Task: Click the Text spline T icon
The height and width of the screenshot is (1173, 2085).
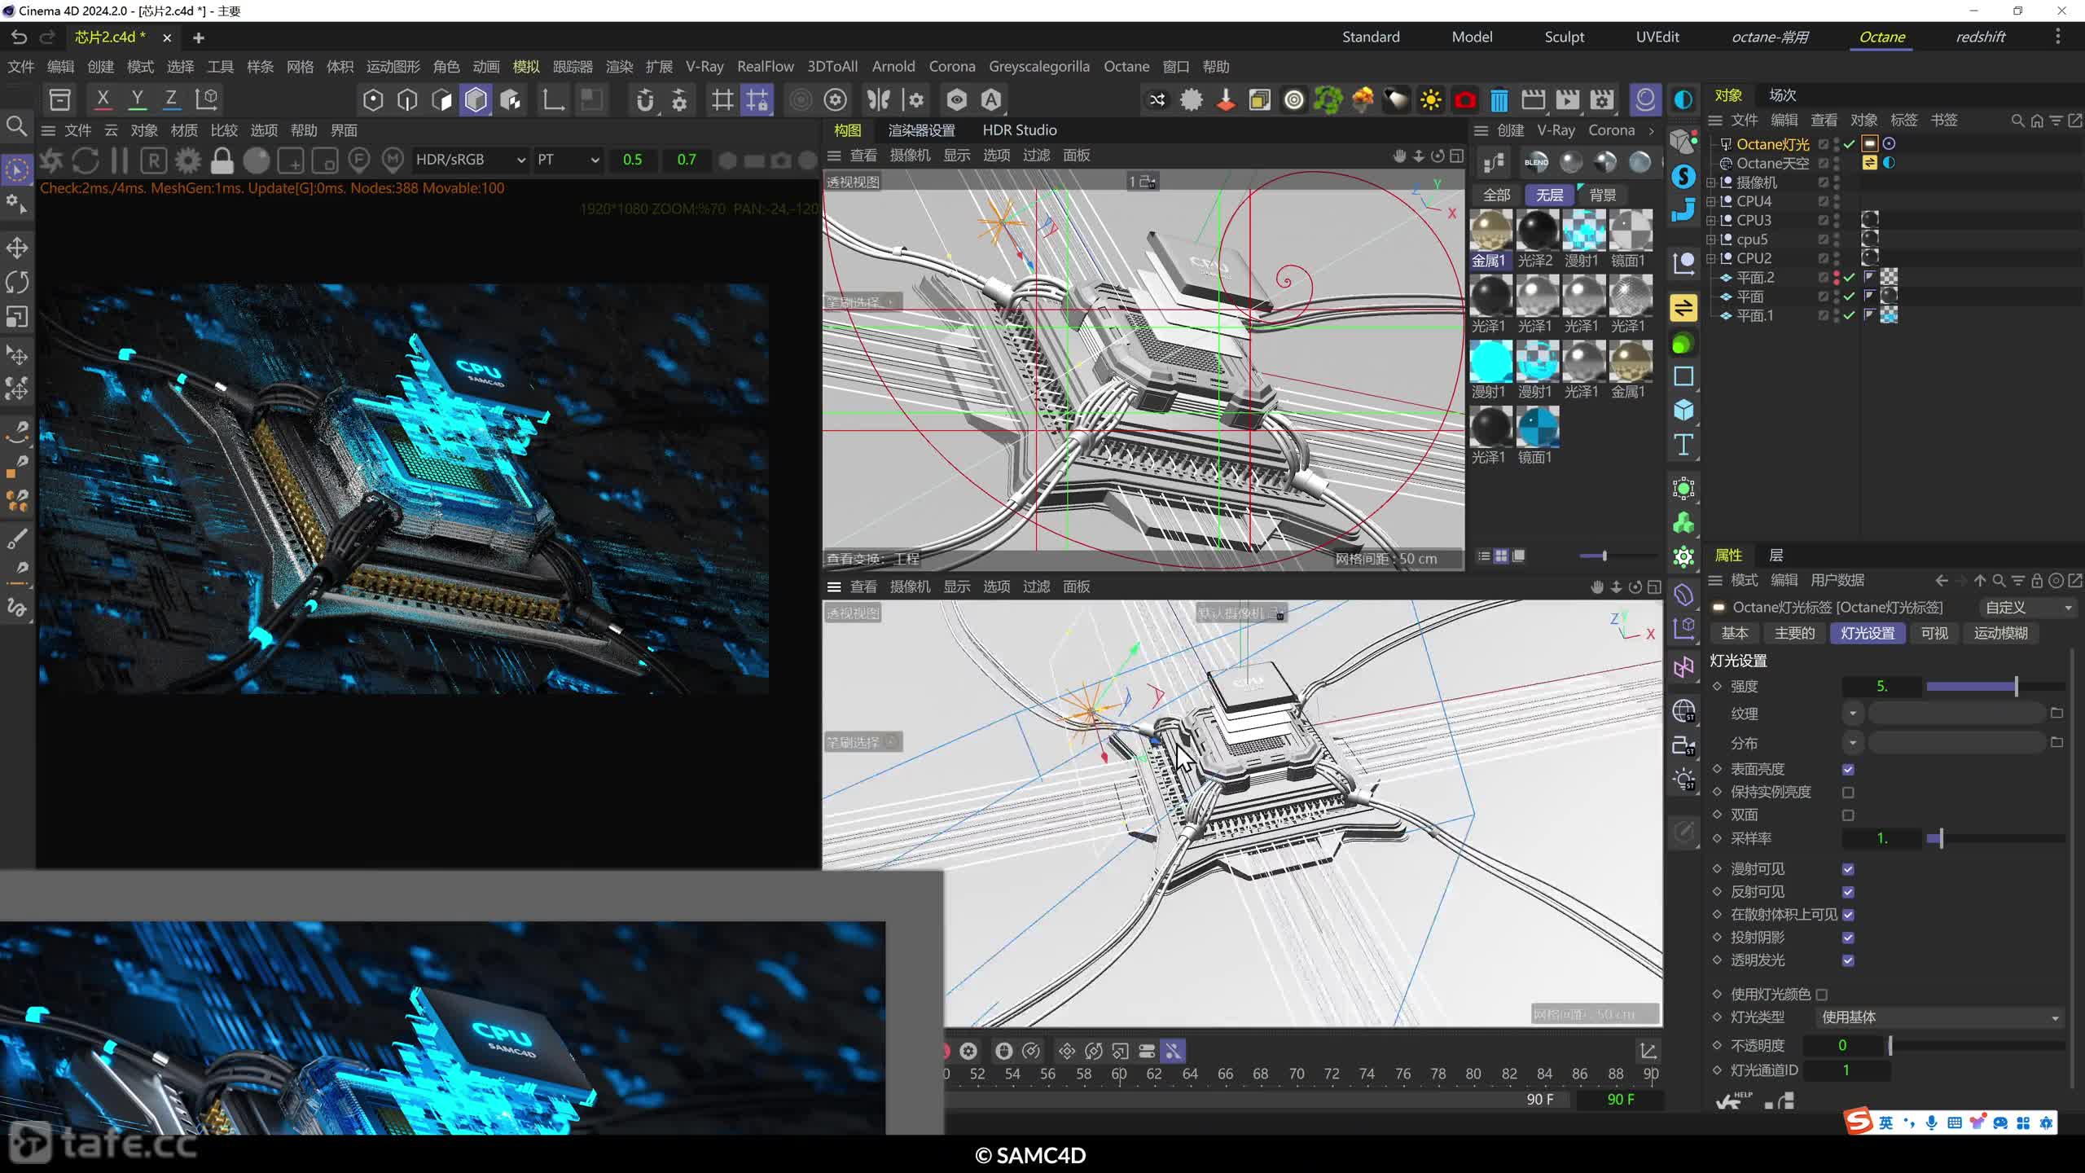Action: tap(1683, 445)
